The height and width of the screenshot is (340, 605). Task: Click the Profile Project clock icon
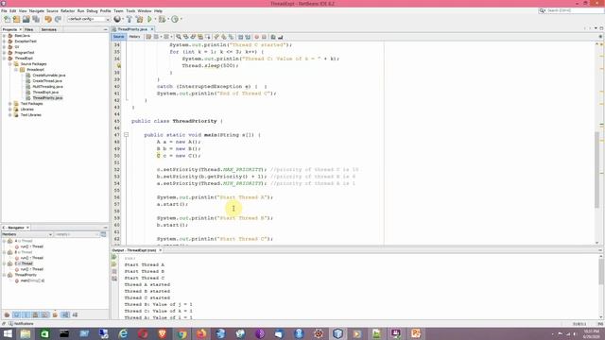(175, 19)
